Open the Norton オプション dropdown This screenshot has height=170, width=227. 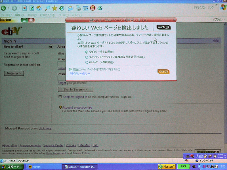(218, 19)
